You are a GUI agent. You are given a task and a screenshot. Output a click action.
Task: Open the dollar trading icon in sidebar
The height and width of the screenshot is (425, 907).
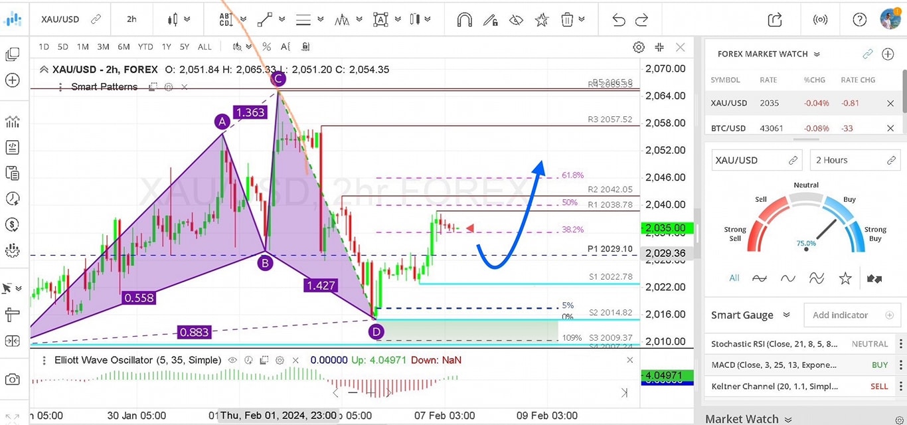pyautogui.click(x=12, y=224)
